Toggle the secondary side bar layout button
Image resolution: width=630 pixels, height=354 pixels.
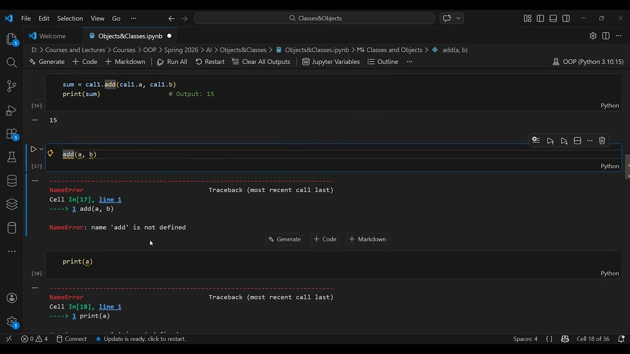click(x=566, y=18)
